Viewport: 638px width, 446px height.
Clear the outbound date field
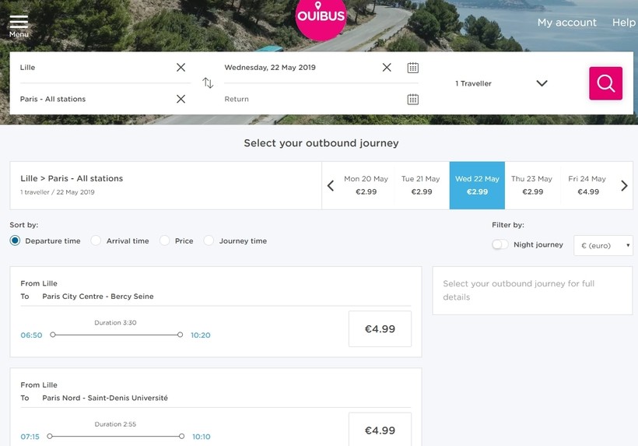click(387, 68)
